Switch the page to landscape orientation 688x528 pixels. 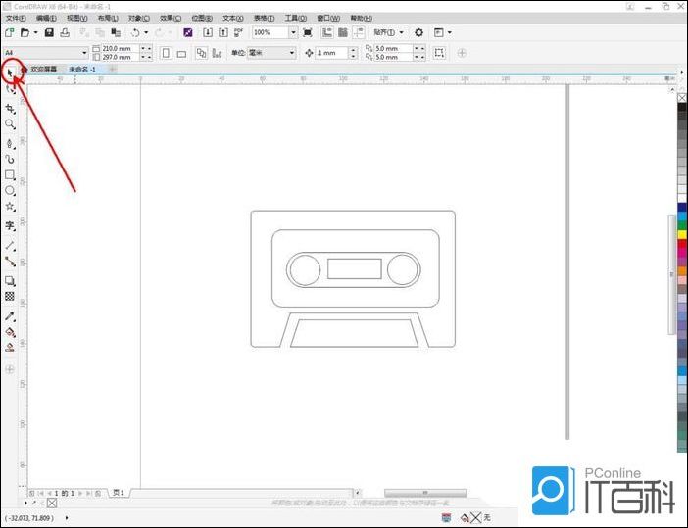[x=181, y=53]
